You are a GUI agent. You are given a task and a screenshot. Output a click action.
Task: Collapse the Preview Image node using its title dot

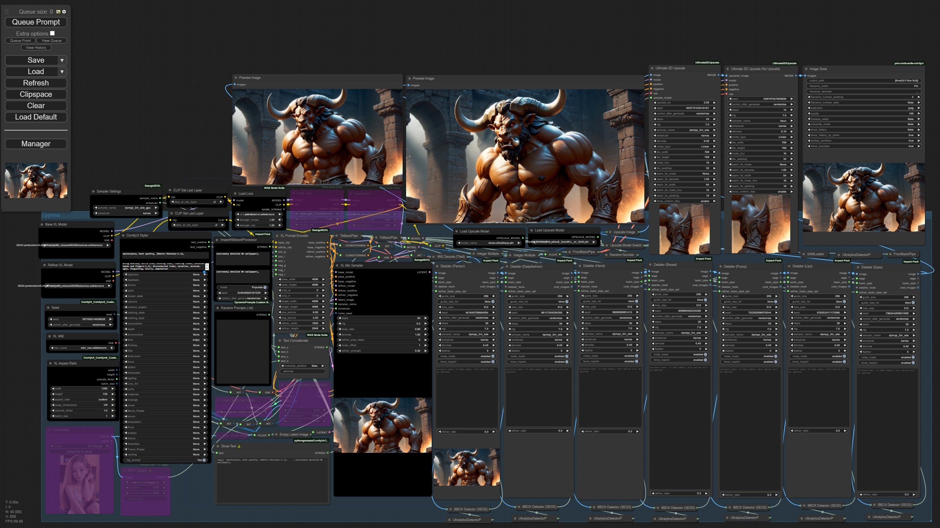[236, 78]
